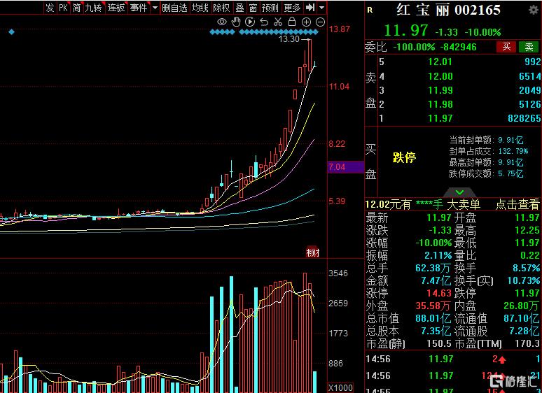Jump to end with the arrow-bar icon
Image resolution: width=542 pixels, height=393 pixels.
(x=310, y=7)
